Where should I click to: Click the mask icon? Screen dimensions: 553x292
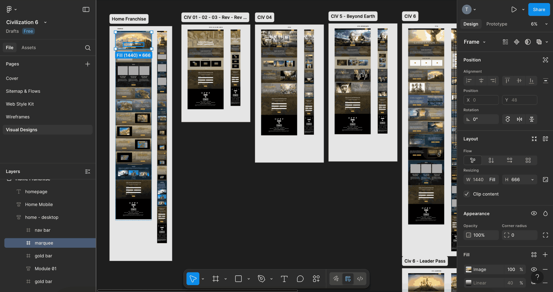pos(528,42)
